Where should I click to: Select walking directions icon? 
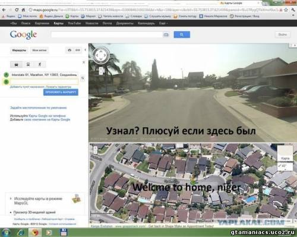(40, 64)
